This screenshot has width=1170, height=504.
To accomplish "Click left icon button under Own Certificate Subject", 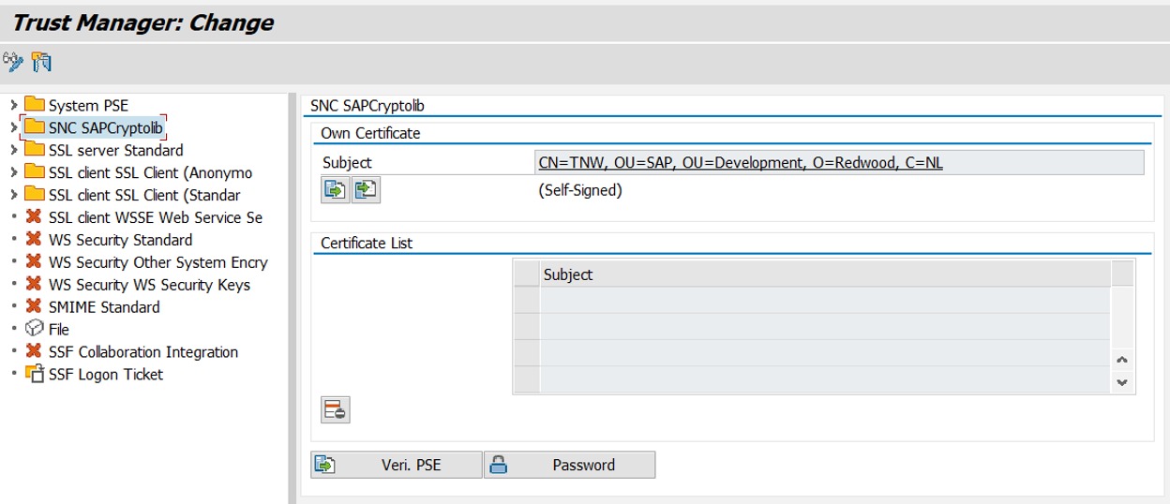I will (x=335, y=190).
